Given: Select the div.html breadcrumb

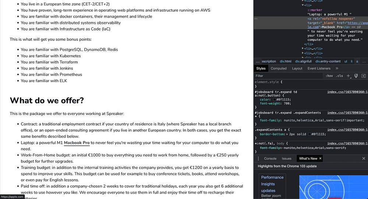Looking at the screenshot, I should pos(286,61).
